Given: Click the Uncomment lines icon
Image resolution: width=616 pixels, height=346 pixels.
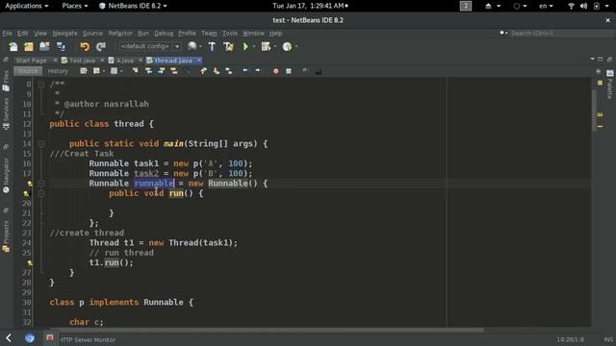Looking at the screenshot, I should click(319, 71).
